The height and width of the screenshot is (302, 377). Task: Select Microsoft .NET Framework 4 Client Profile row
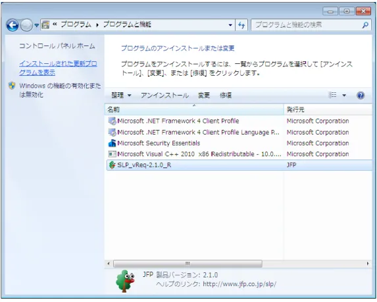click(239, 121)
